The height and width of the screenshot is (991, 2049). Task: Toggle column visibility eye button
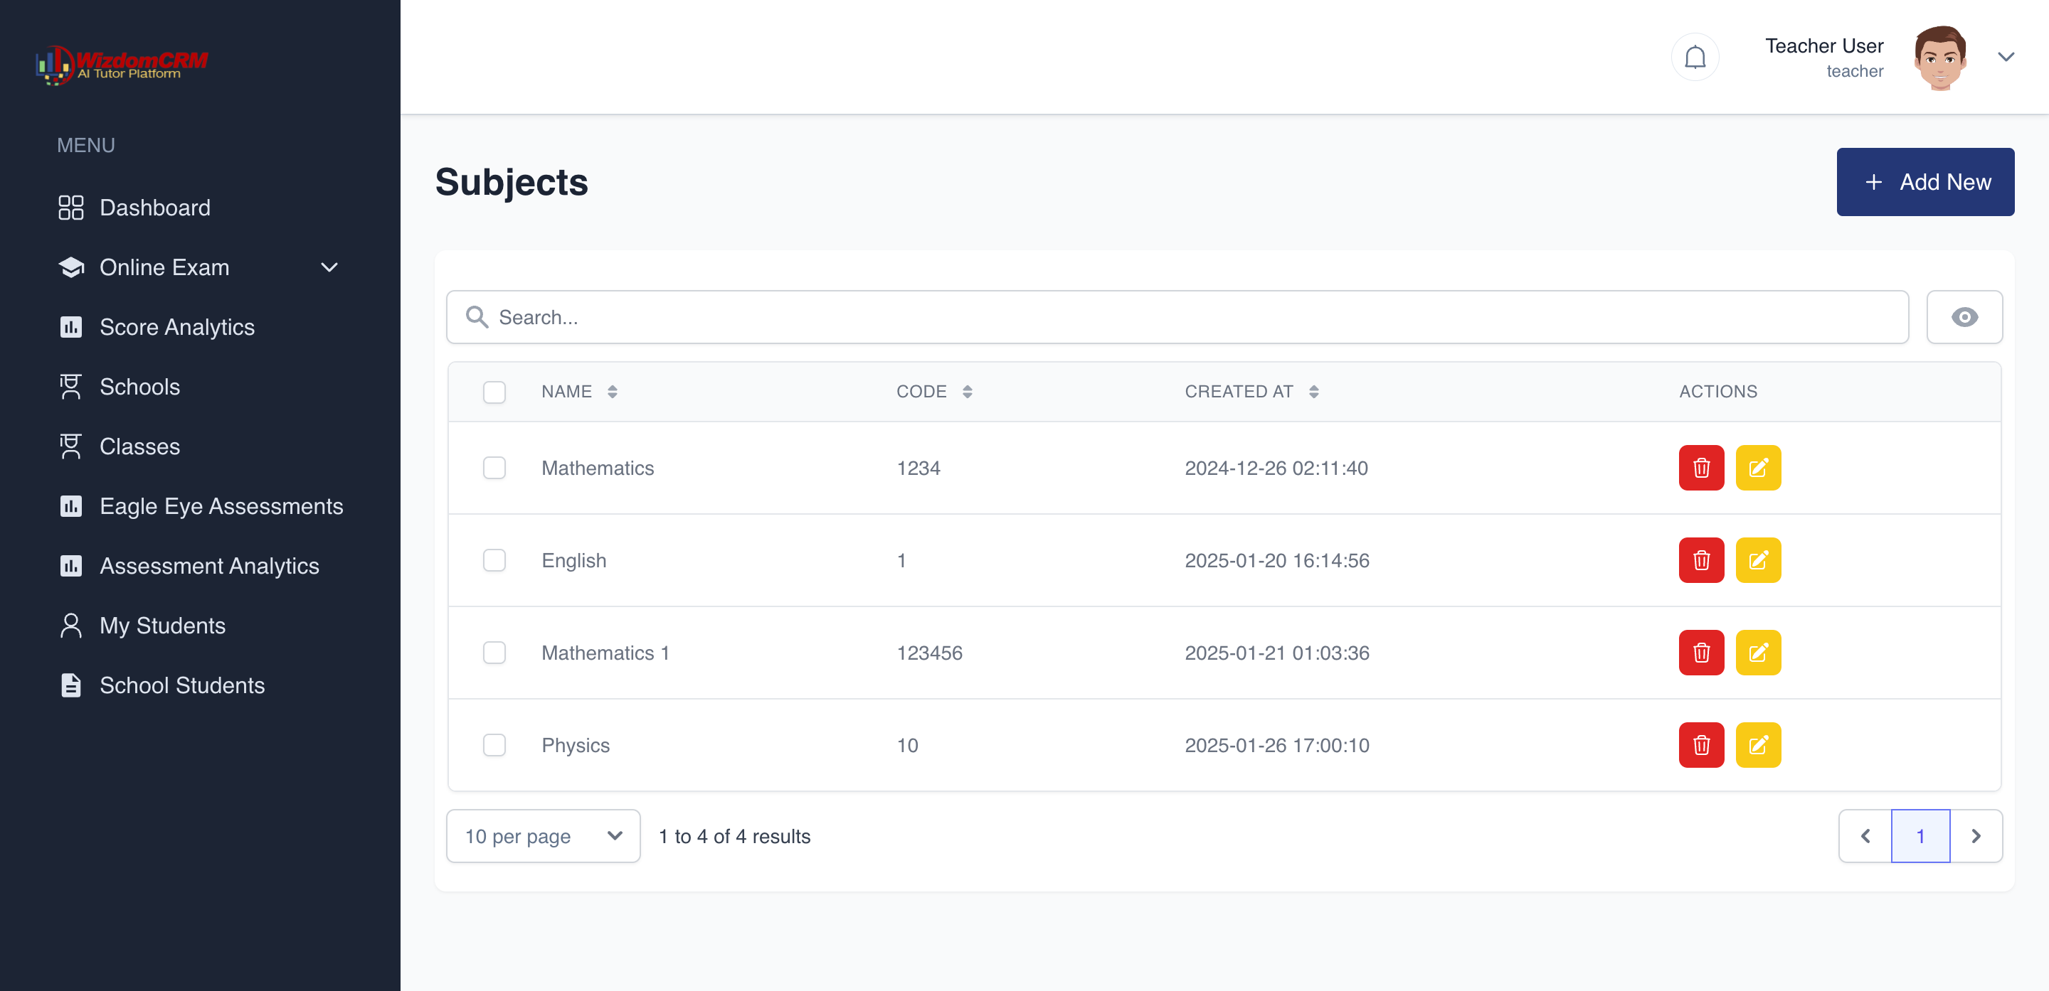pyautogui.click(x=1964, y=317)
